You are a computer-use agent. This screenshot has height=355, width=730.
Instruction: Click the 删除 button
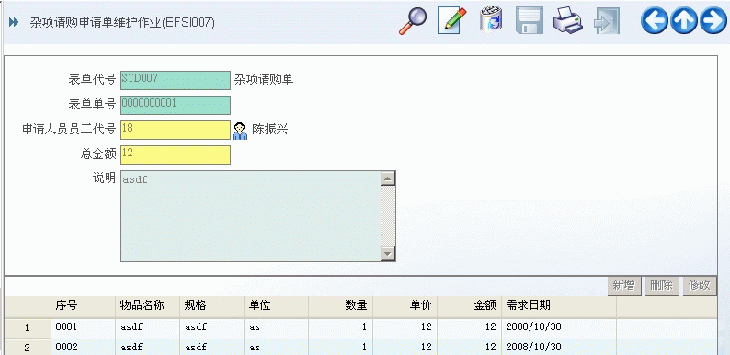coord(662,286)
